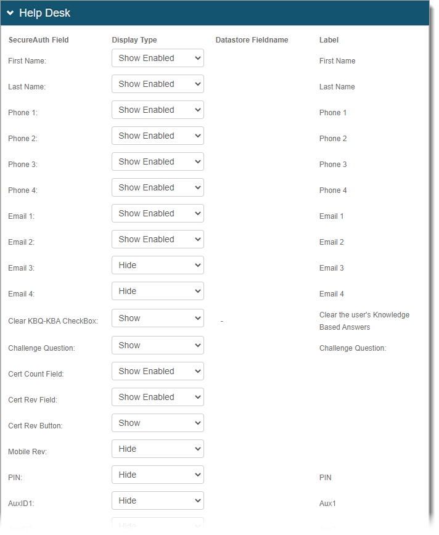Open the Cert Rev Button dropdown
Screen dimensions: 439x535
[x=157, y=422]
